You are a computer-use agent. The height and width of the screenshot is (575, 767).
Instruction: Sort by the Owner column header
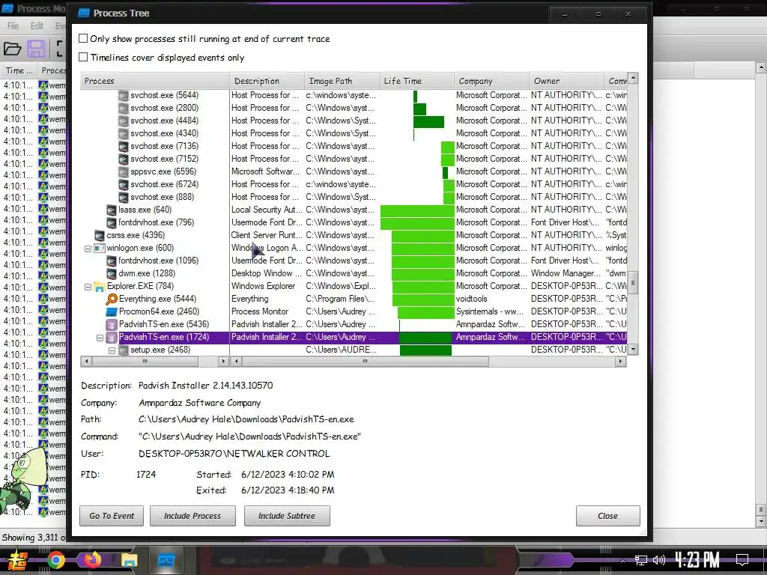click(x=566, y=81)
